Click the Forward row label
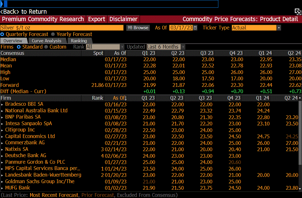302x198 pixels. pyautogui.click(x=10, y=85)
